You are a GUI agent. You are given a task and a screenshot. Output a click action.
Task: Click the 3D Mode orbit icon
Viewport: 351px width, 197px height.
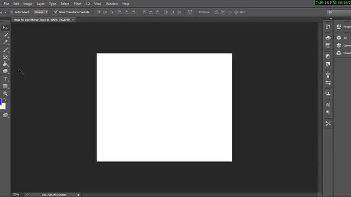point(217,12)
